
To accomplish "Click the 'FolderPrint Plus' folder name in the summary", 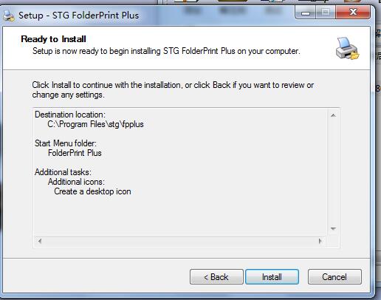I will (x=75, y=153).
